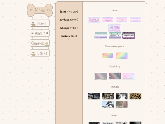Viewport: 165px width, 124px height.
Task: Select right rainbow stamp under Neurodivergence
Action: pos(122,55)
